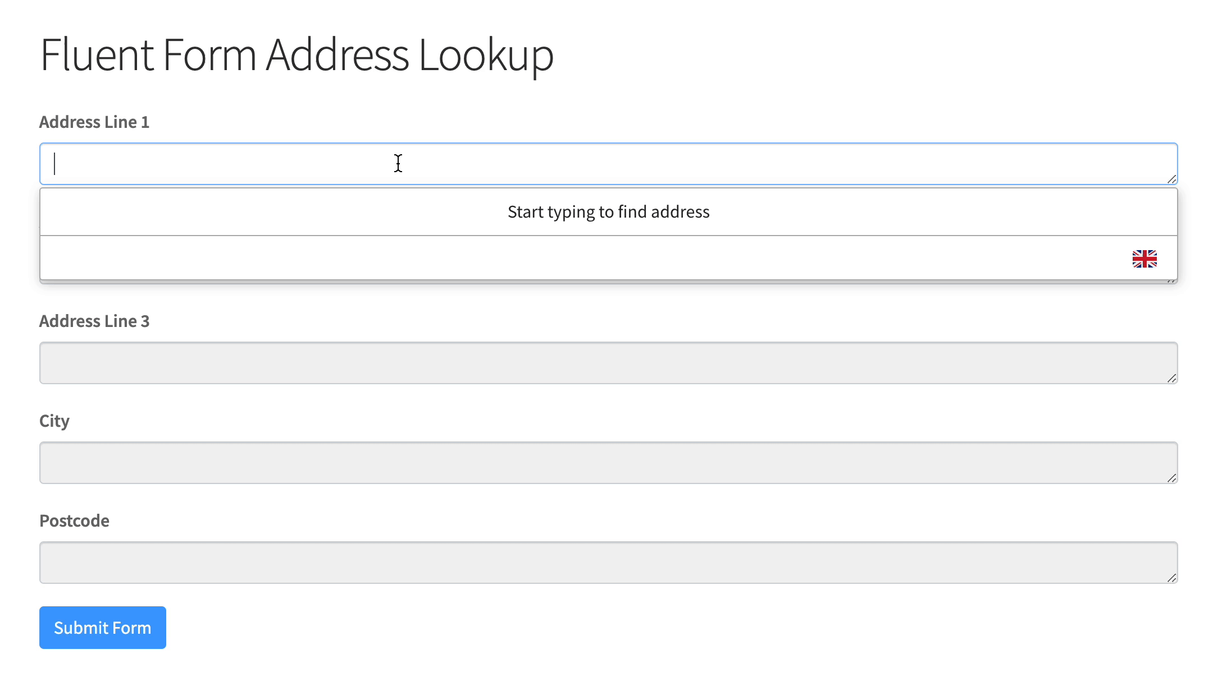Click the flag row of the suggestions dropdown

608,259
